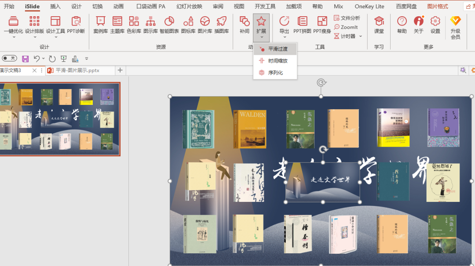The height and width of the screenshot is (266, 475).
Task: Add a new document tab
Action: click(x=120, y=70)
